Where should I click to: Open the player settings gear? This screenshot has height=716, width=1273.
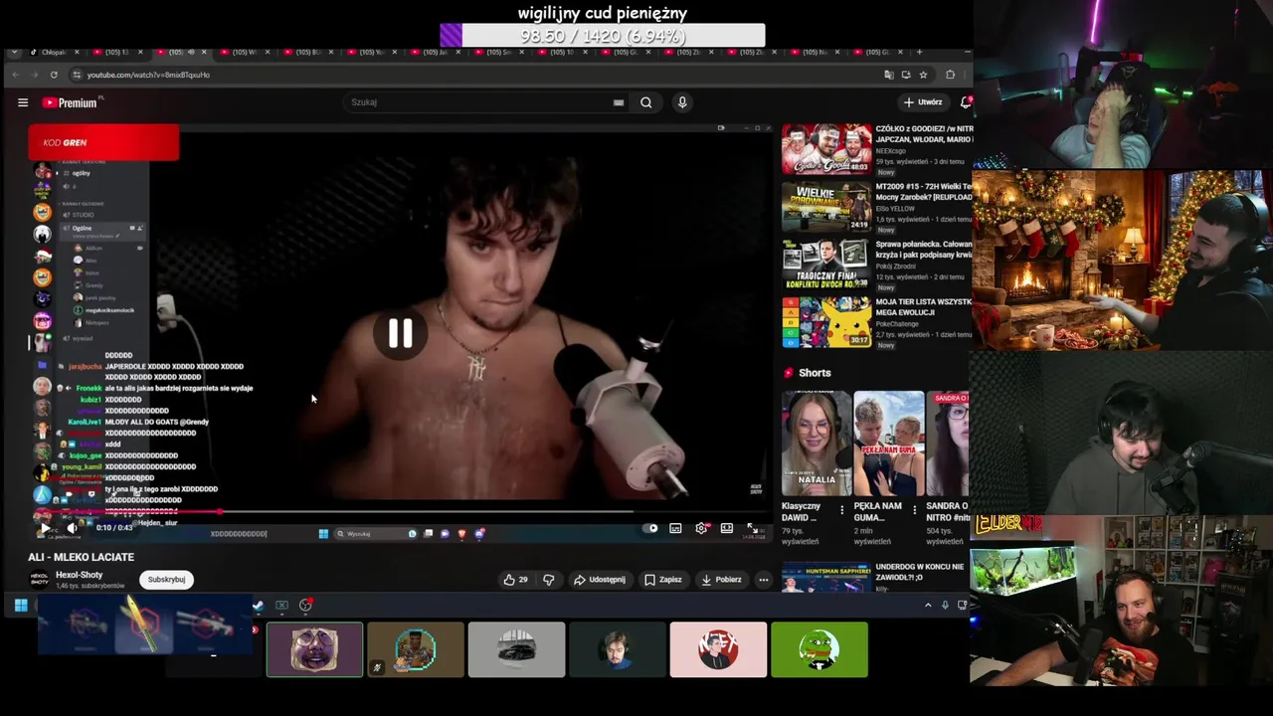pos(701,528)
